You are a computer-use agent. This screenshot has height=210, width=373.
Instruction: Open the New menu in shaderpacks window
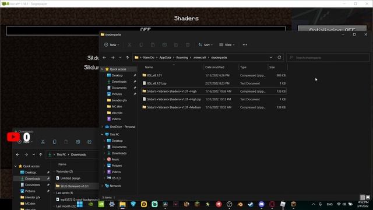pyautogui.click(x=111, y=45)
